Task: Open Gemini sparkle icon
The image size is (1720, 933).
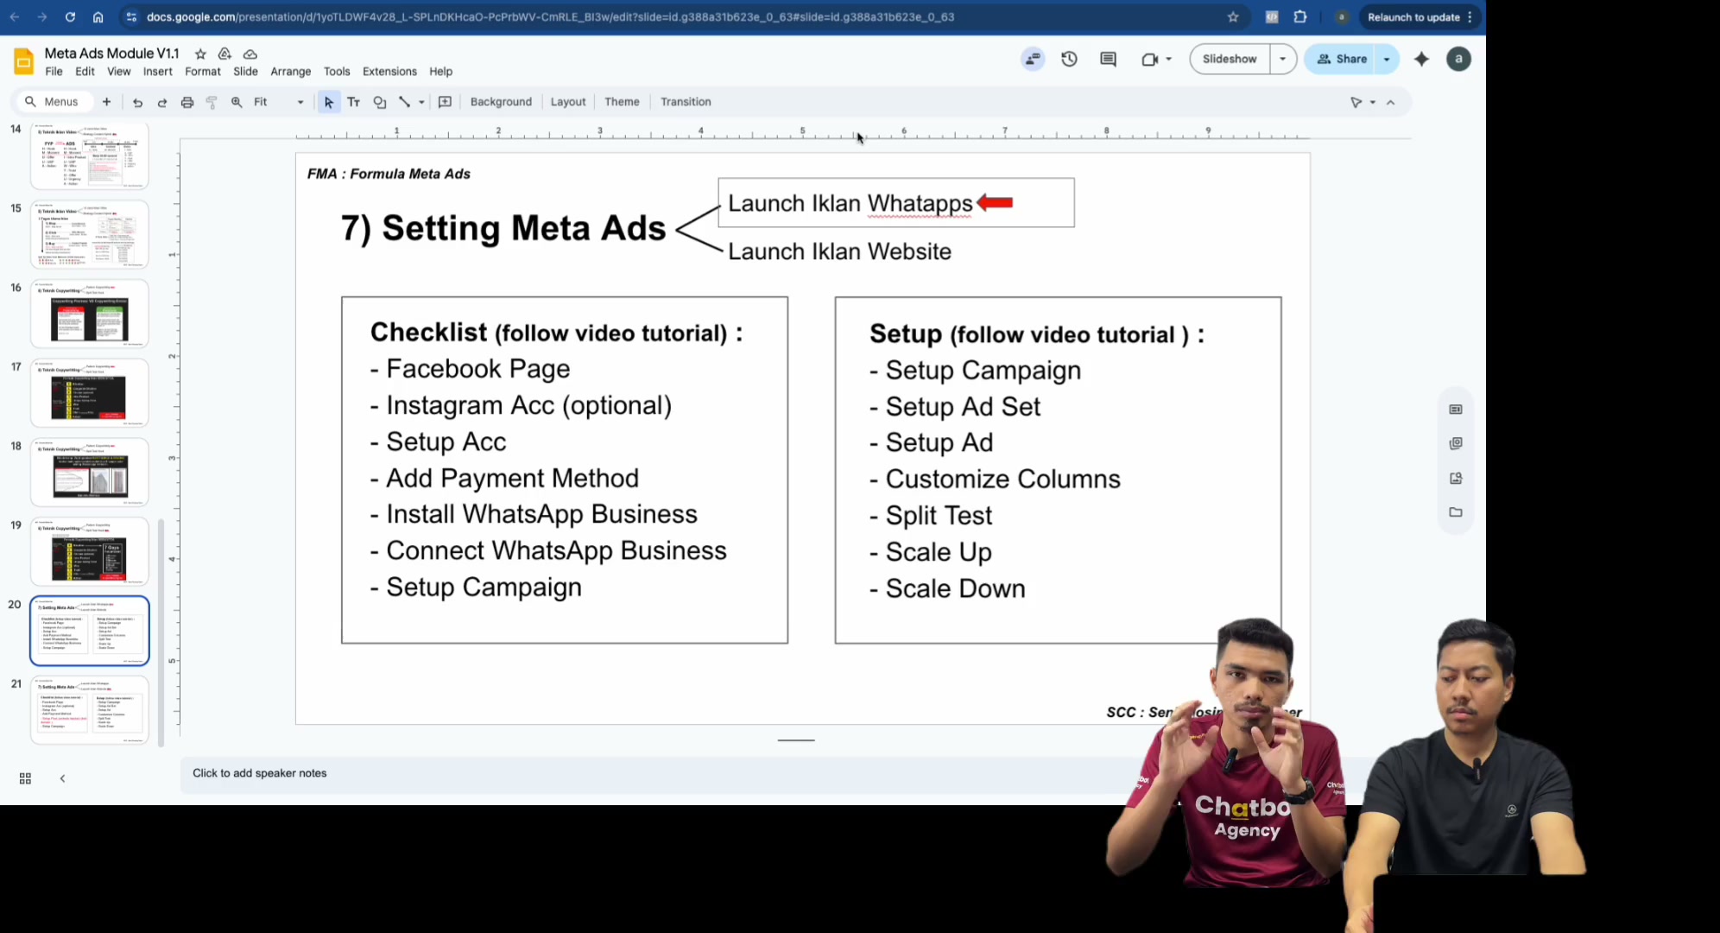Action: (1421, 59)
